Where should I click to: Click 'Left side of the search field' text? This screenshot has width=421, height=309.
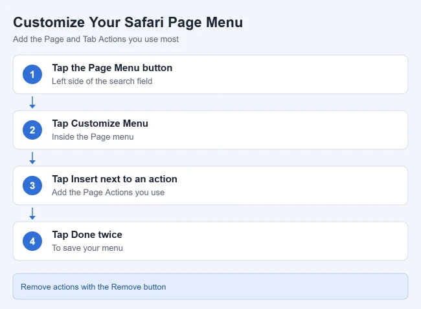pyautogui.click(x=102, y=81)
